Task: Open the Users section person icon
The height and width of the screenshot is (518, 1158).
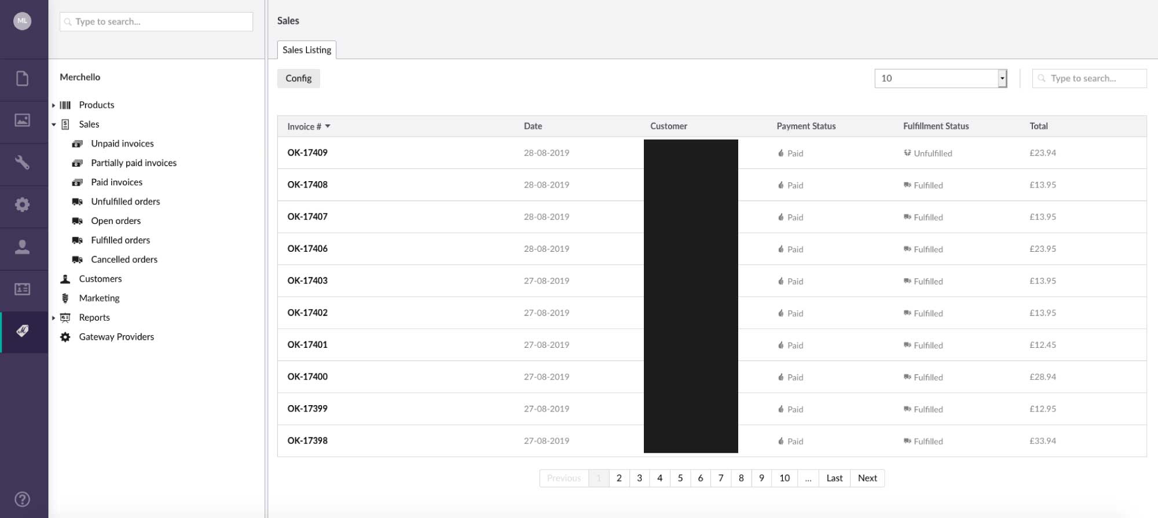Action: (x=23, y=247)
